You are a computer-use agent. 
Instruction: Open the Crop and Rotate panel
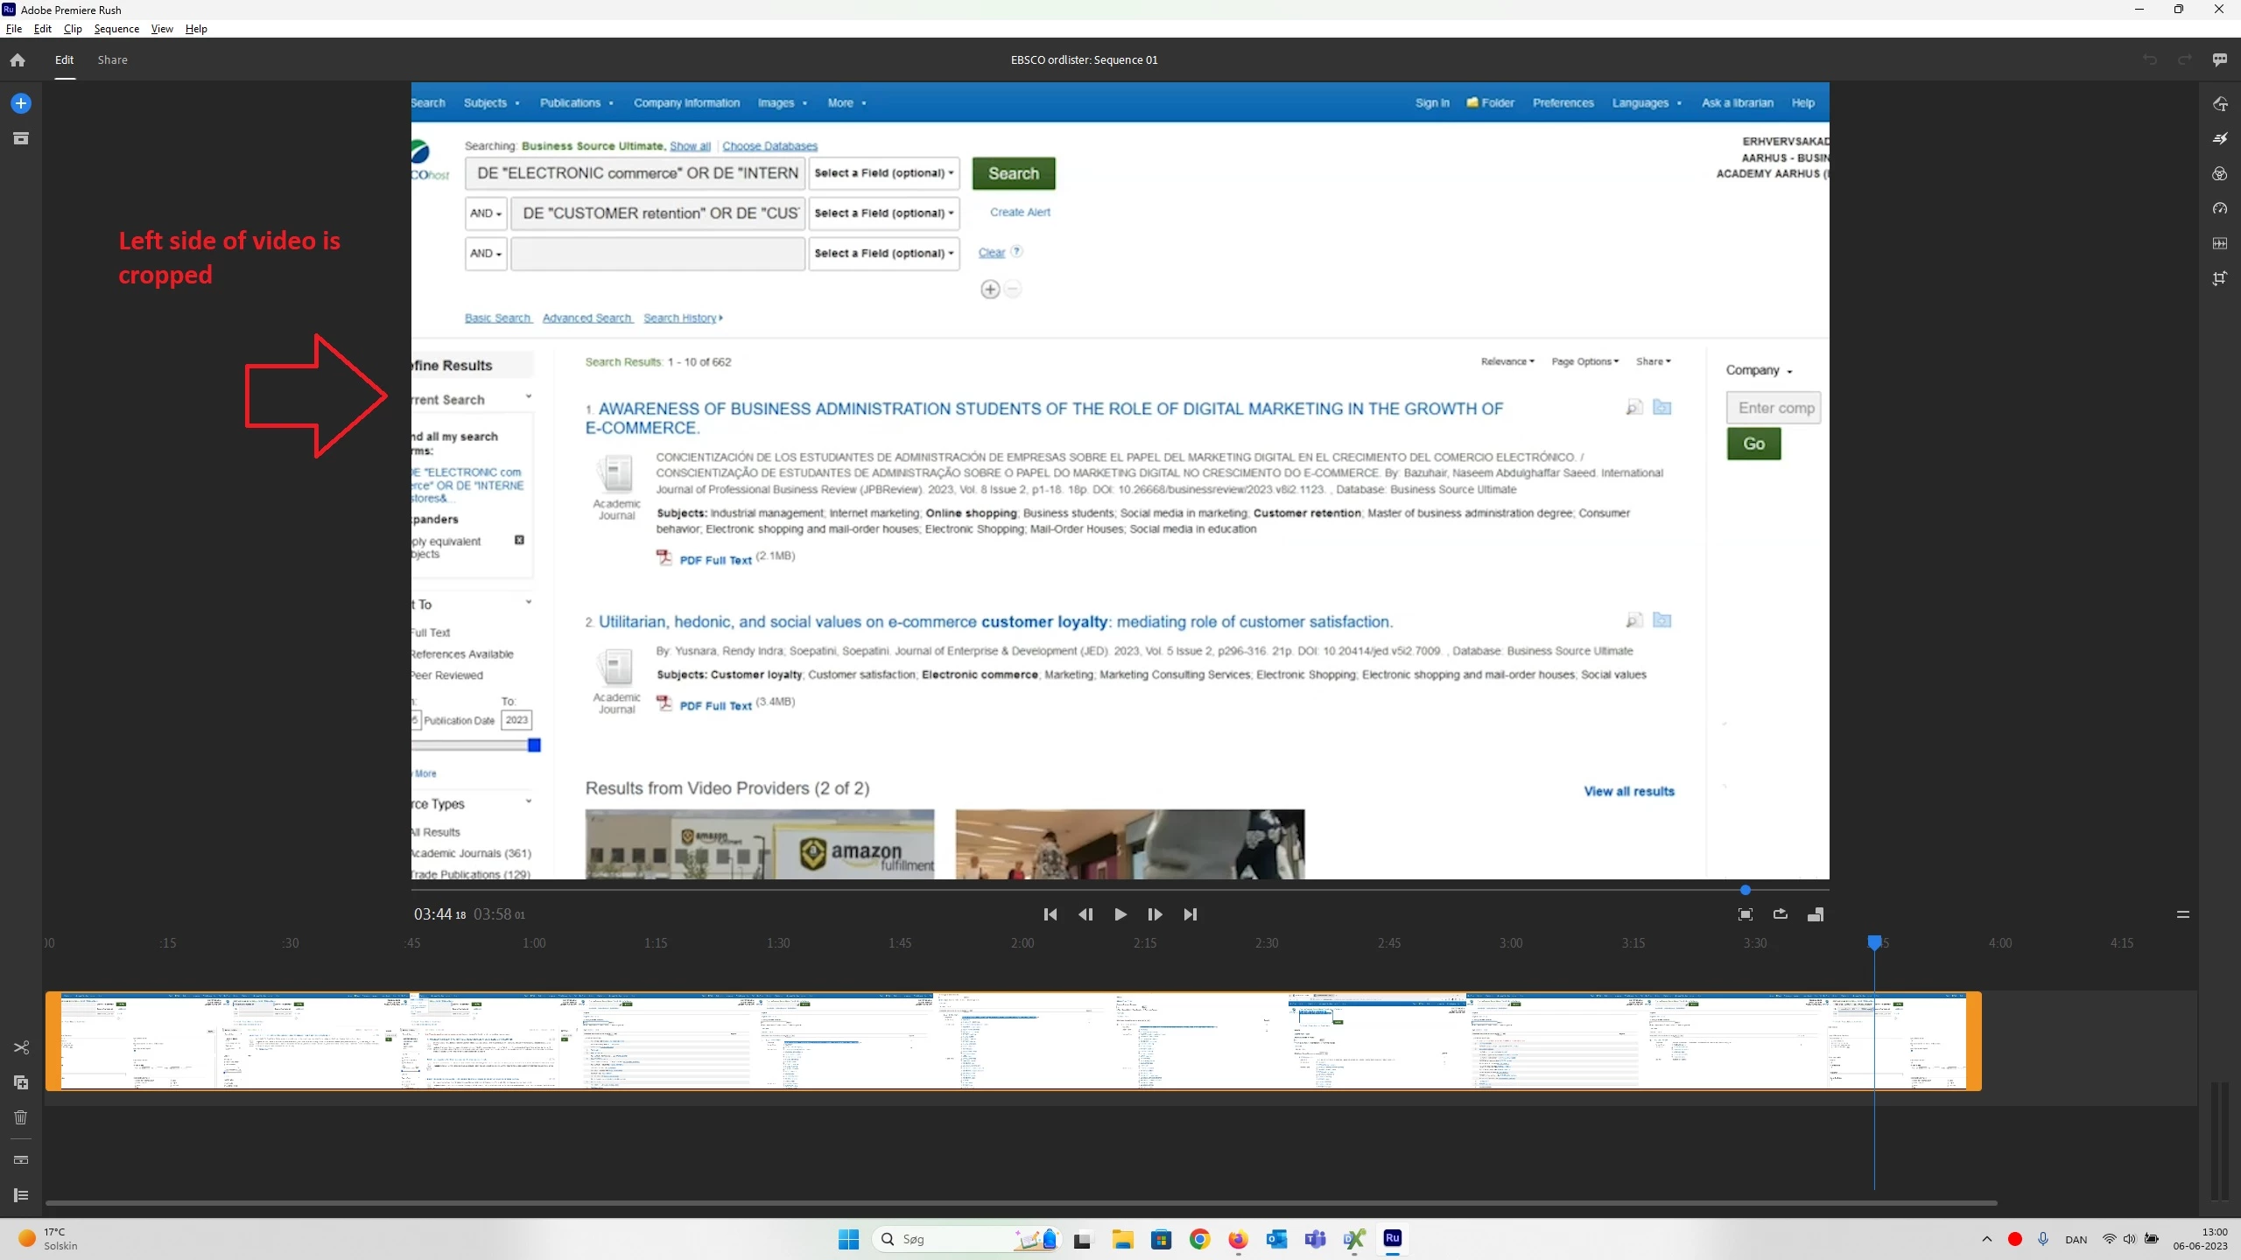[x=2220, y=278]
